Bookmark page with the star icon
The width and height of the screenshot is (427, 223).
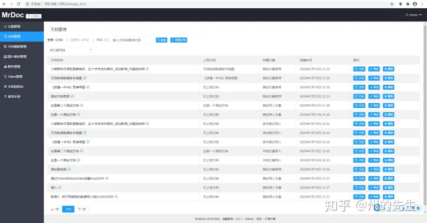point(391,4)
